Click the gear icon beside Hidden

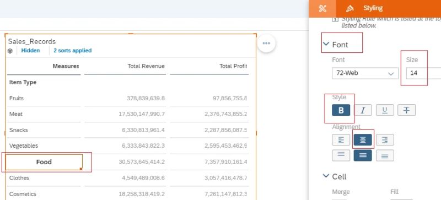(x=10, y=51)
